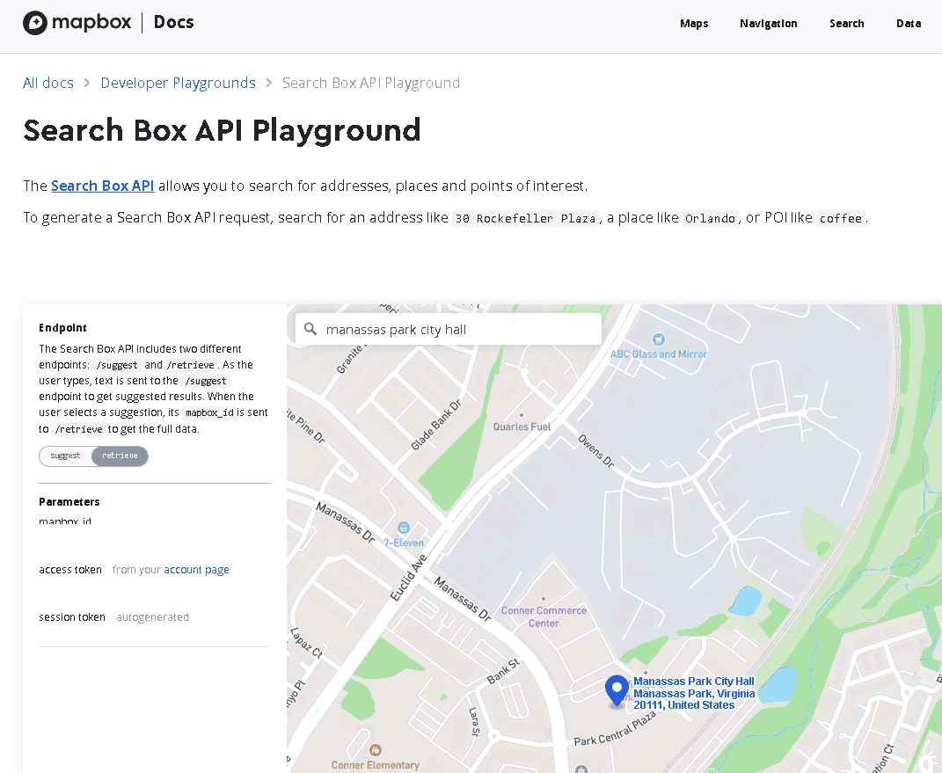Click the access token label

(70, 569)
